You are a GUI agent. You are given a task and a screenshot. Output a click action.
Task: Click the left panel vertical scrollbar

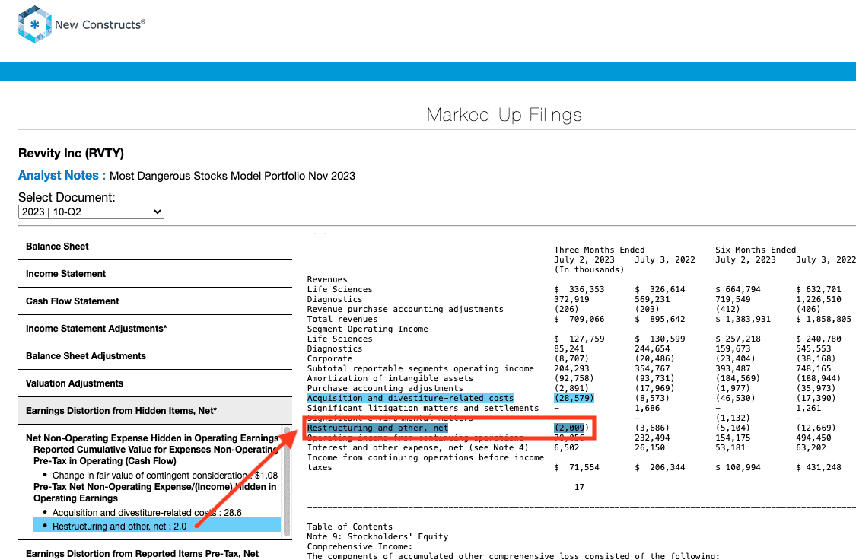pos(287,482)
